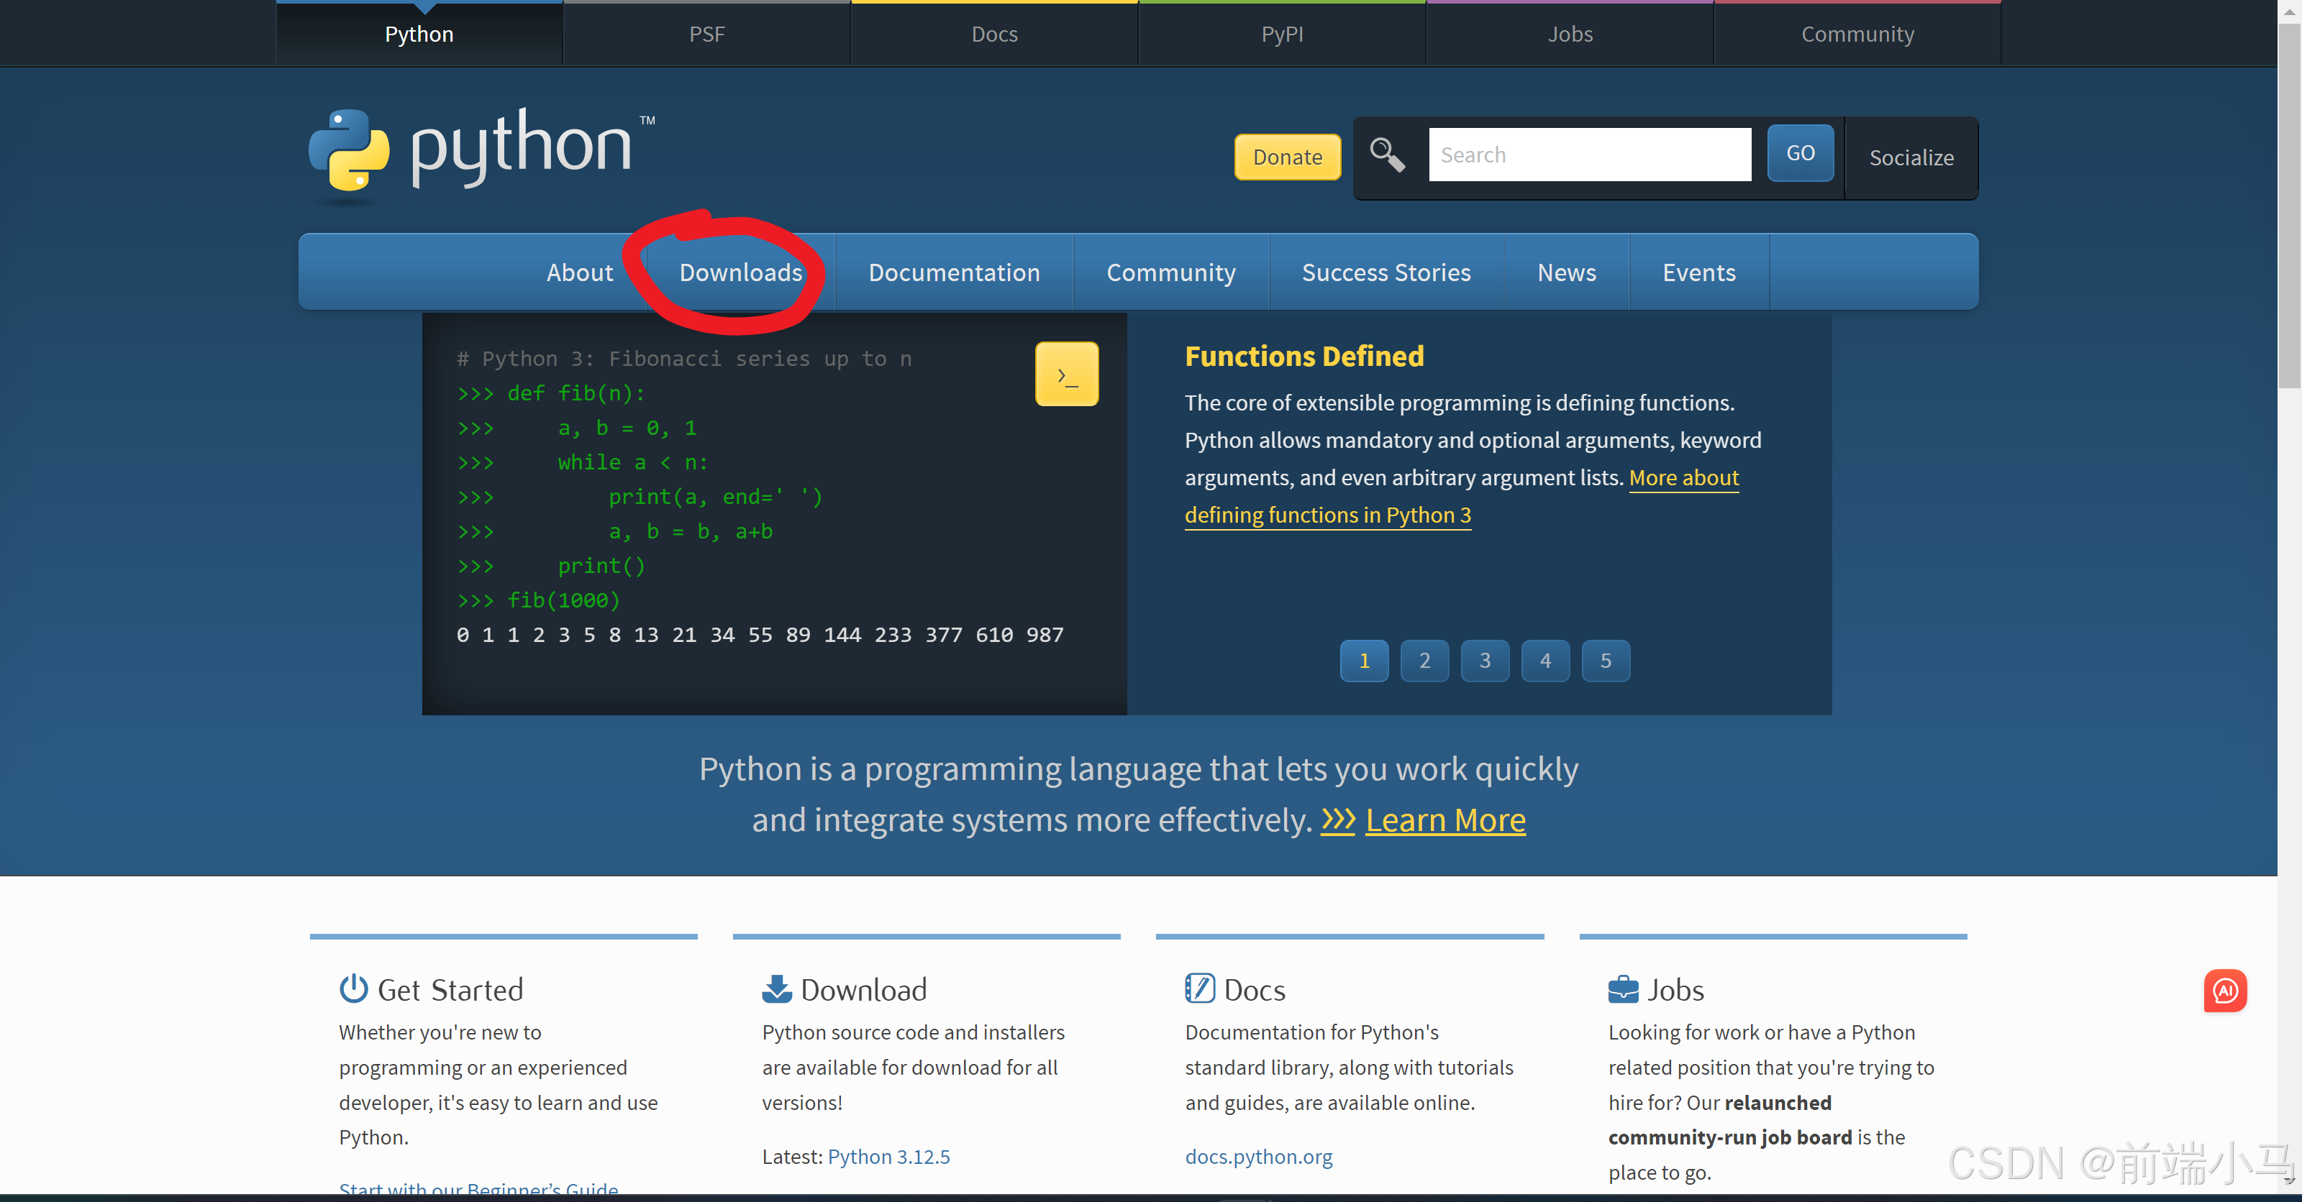
Task: Click the vertical page scrollbar thumb
Action: tap(2288, 206)
